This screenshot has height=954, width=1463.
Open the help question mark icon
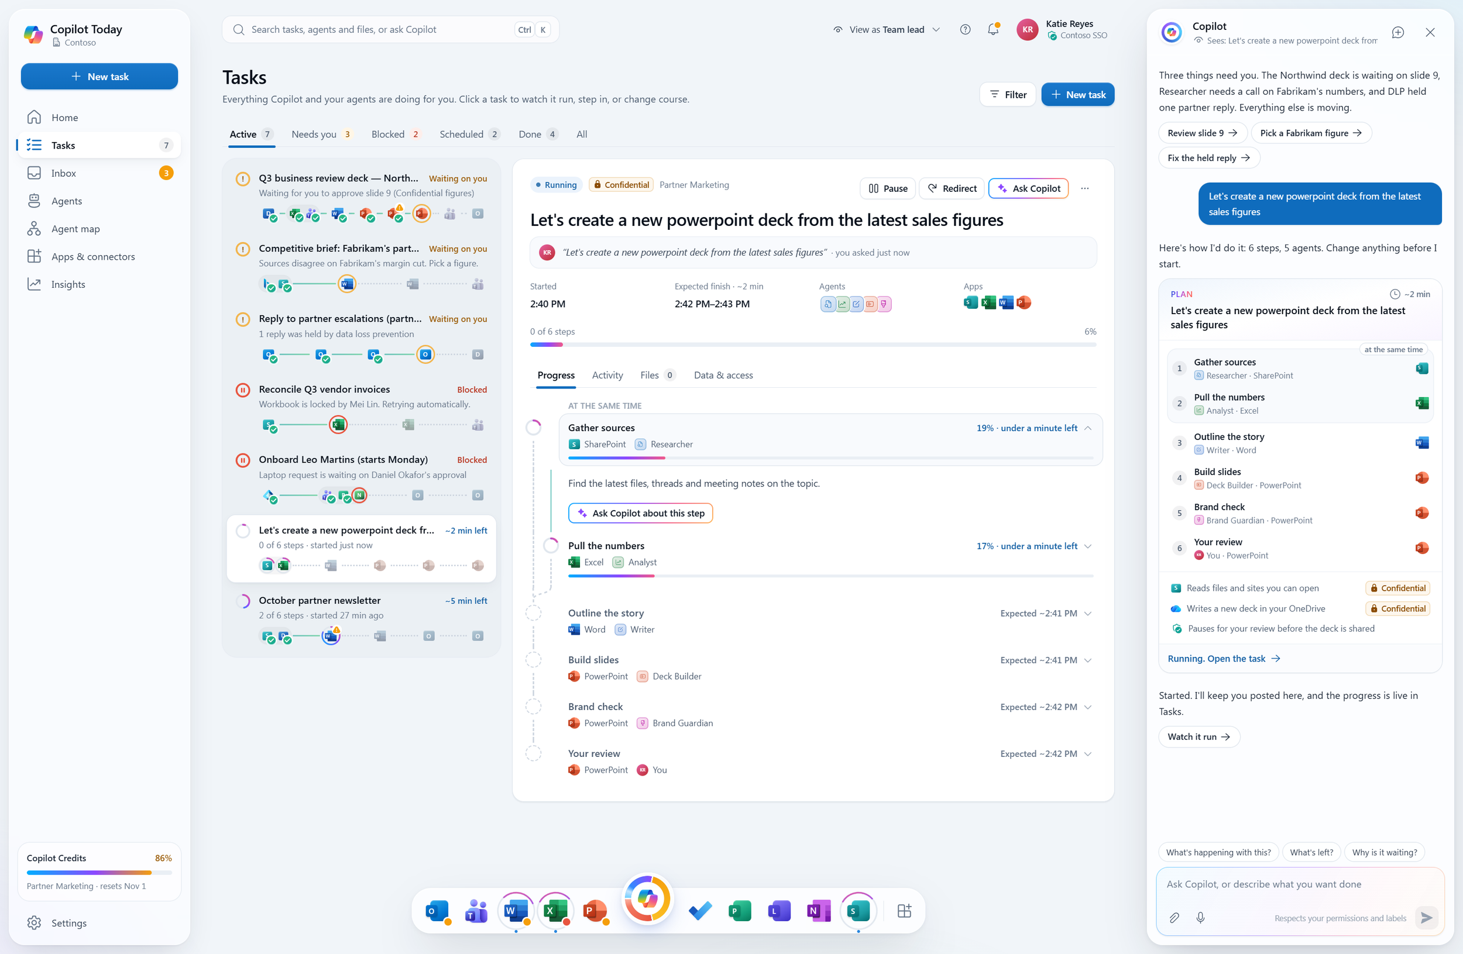pos(965,29)
